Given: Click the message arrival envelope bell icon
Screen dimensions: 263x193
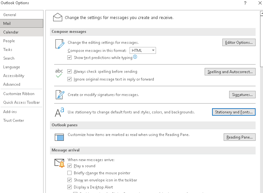Looking at the screenshot, I should click(59, 163).
